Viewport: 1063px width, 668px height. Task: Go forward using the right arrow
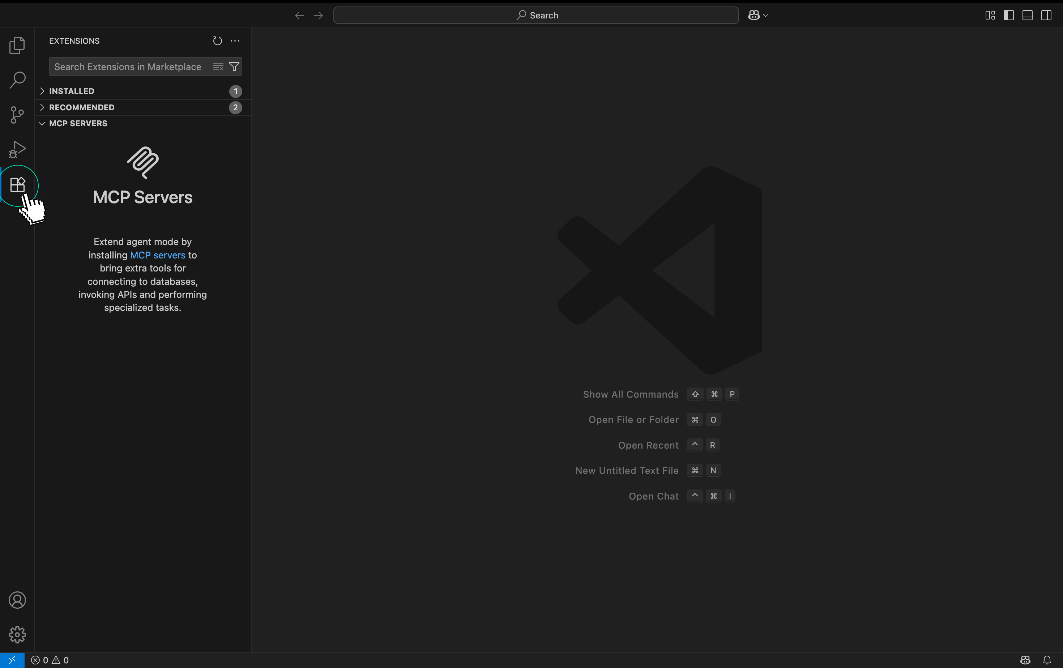coord(318,16)
